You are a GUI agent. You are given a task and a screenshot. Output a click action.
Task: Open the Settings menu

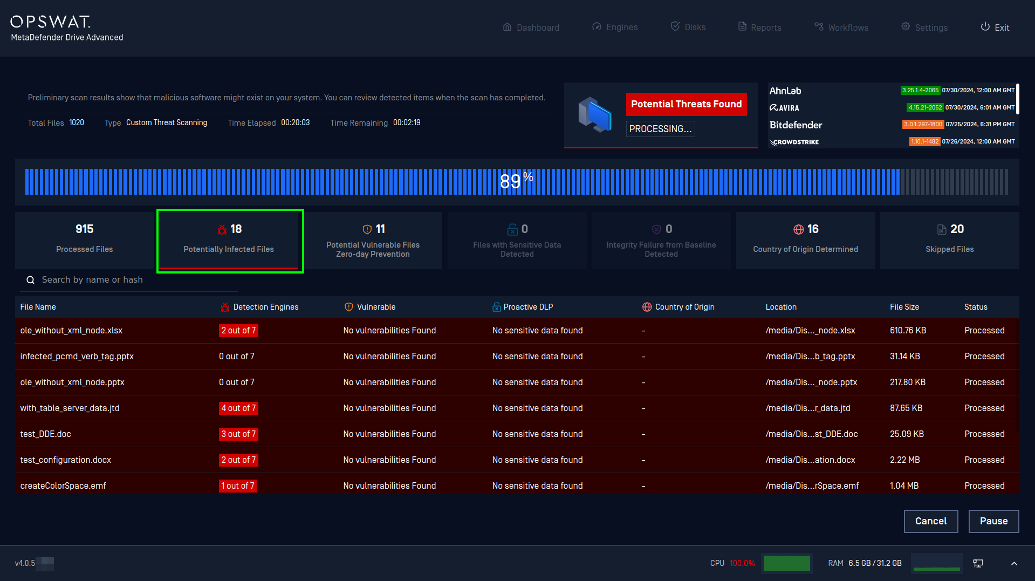(x=924, y=28)
